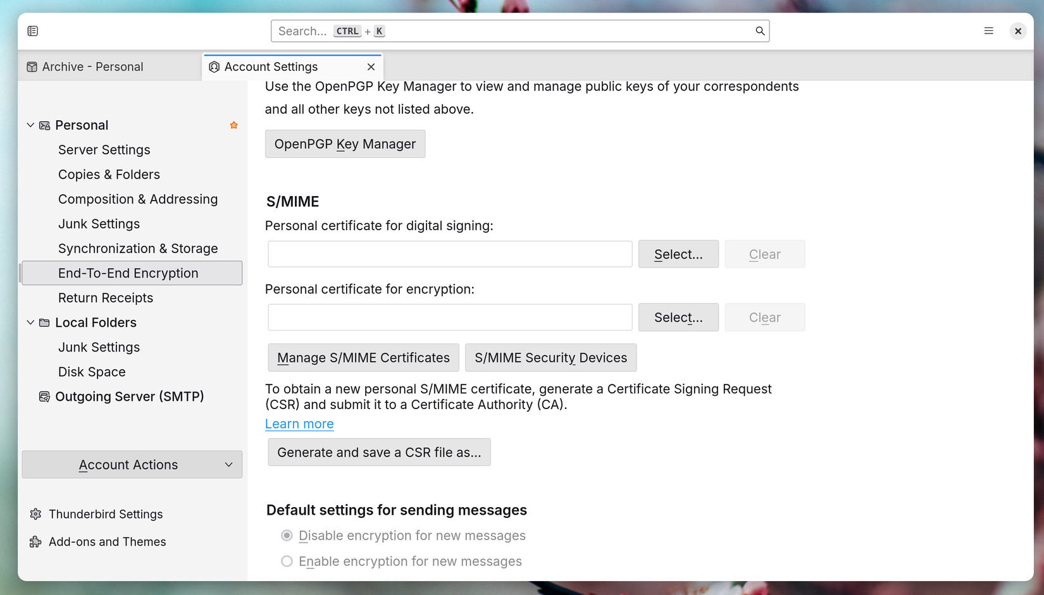Click the Outgoing Server SMTP icon
The image size is (1044, 595).
[x=44, y=396]
